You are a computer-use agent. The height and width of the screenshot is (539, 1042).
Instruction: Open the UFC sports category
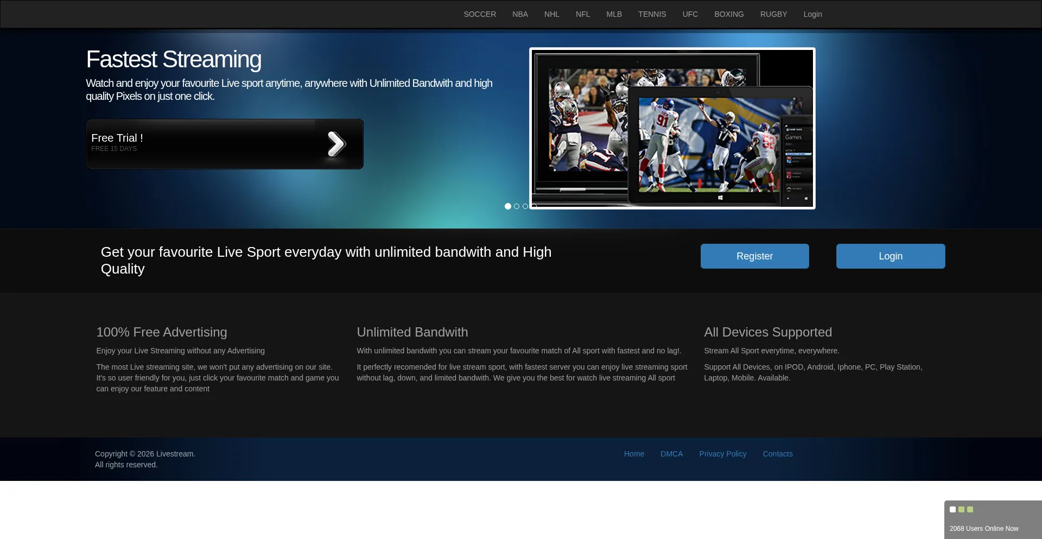pos(690,14)
